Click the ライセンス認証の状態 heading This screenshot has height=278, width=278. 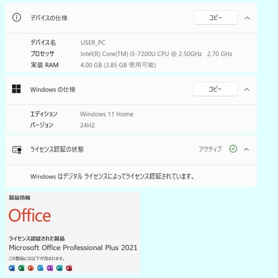(x=57, y=149)
